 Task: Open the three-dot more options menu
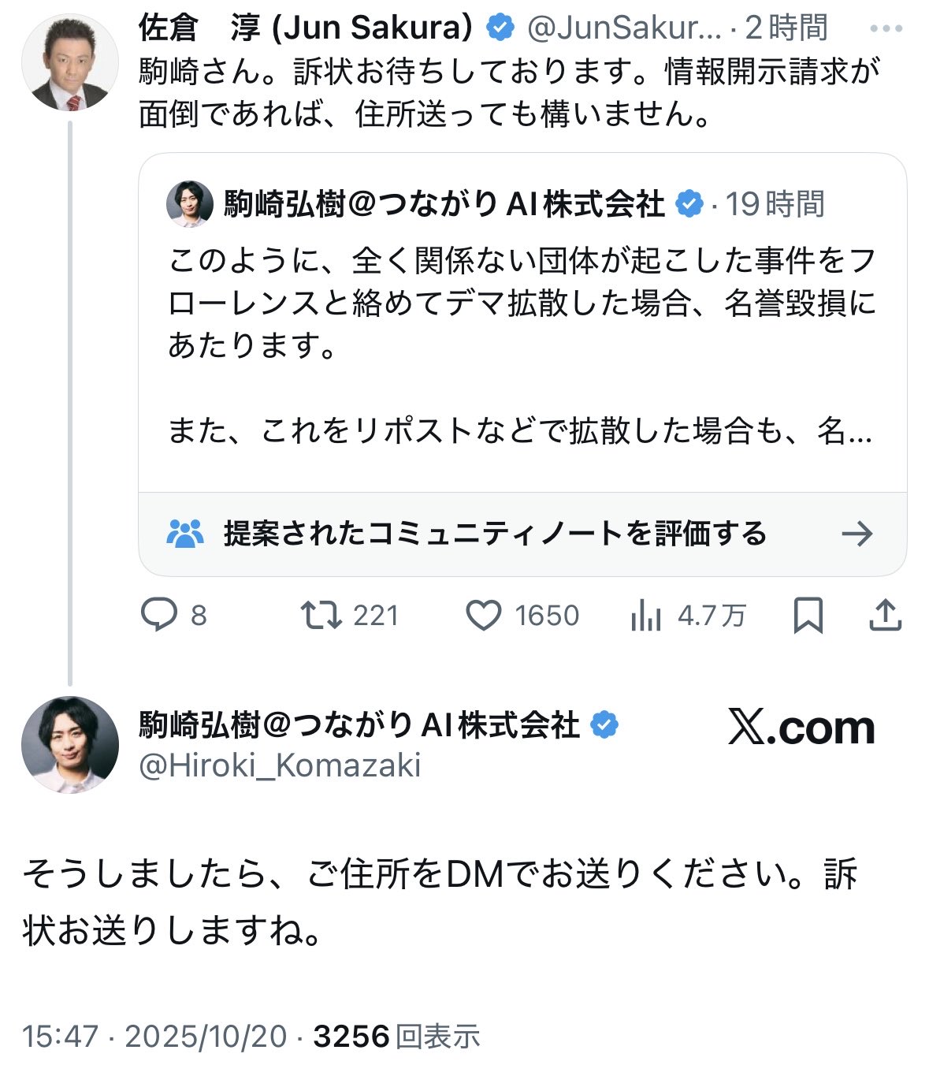886,29
